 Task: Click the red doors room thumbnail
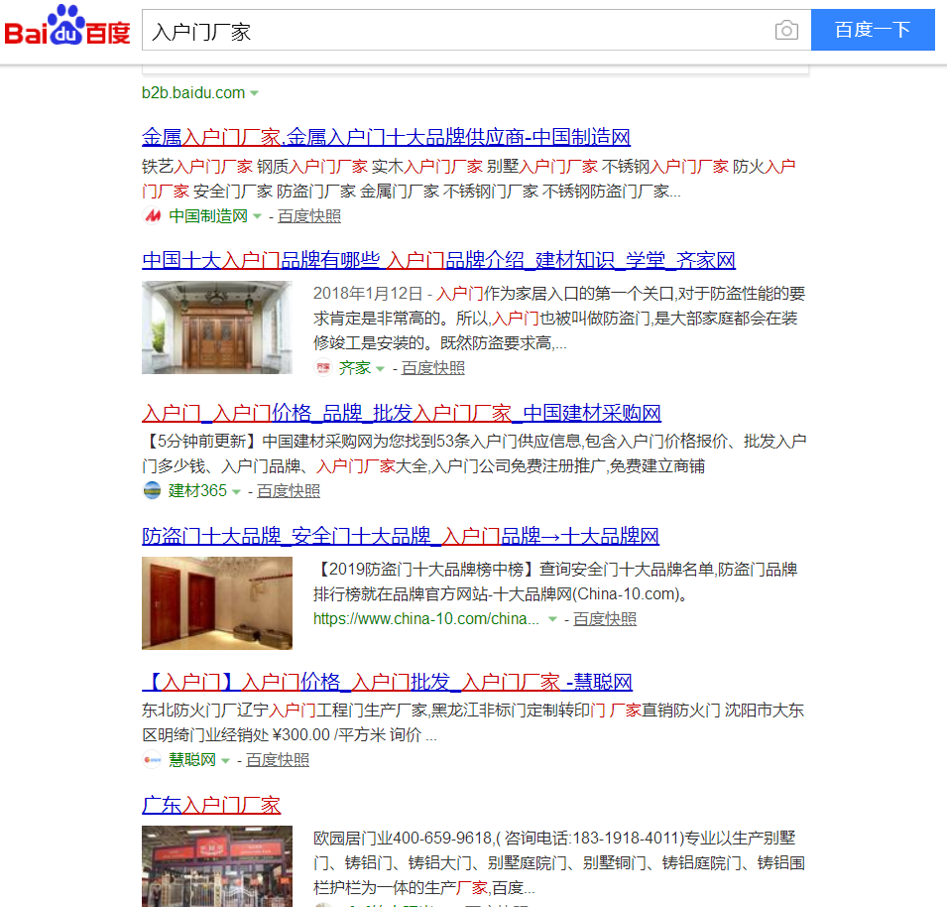[x=217, y=603]
